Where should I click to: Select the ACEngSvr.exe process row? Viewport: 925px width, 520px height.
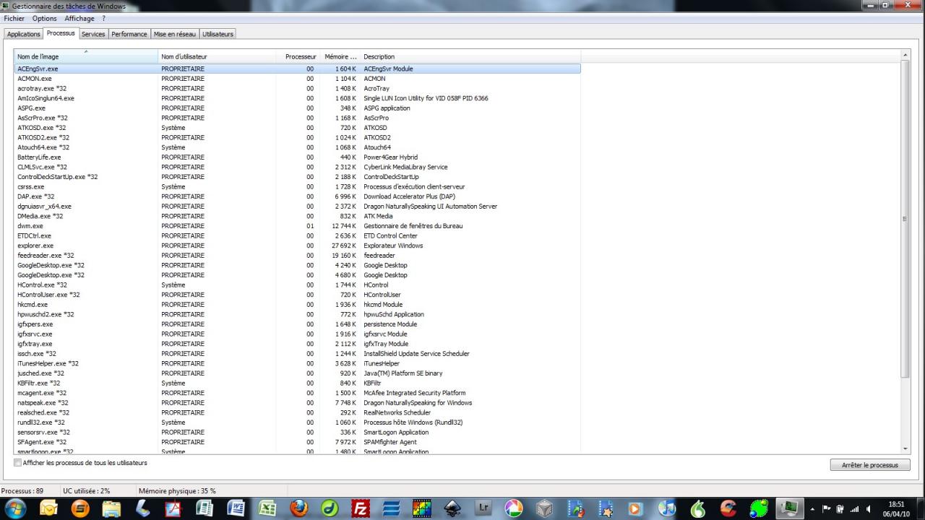point(297,69)
